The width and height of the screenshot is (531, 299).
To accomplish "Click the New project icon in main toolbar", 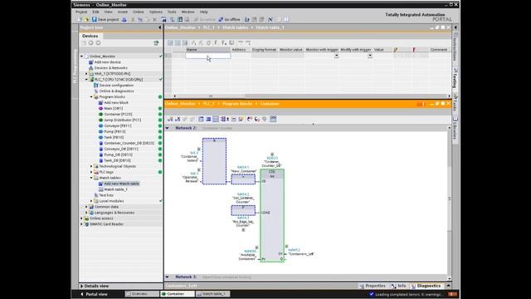I will point(80,19).
